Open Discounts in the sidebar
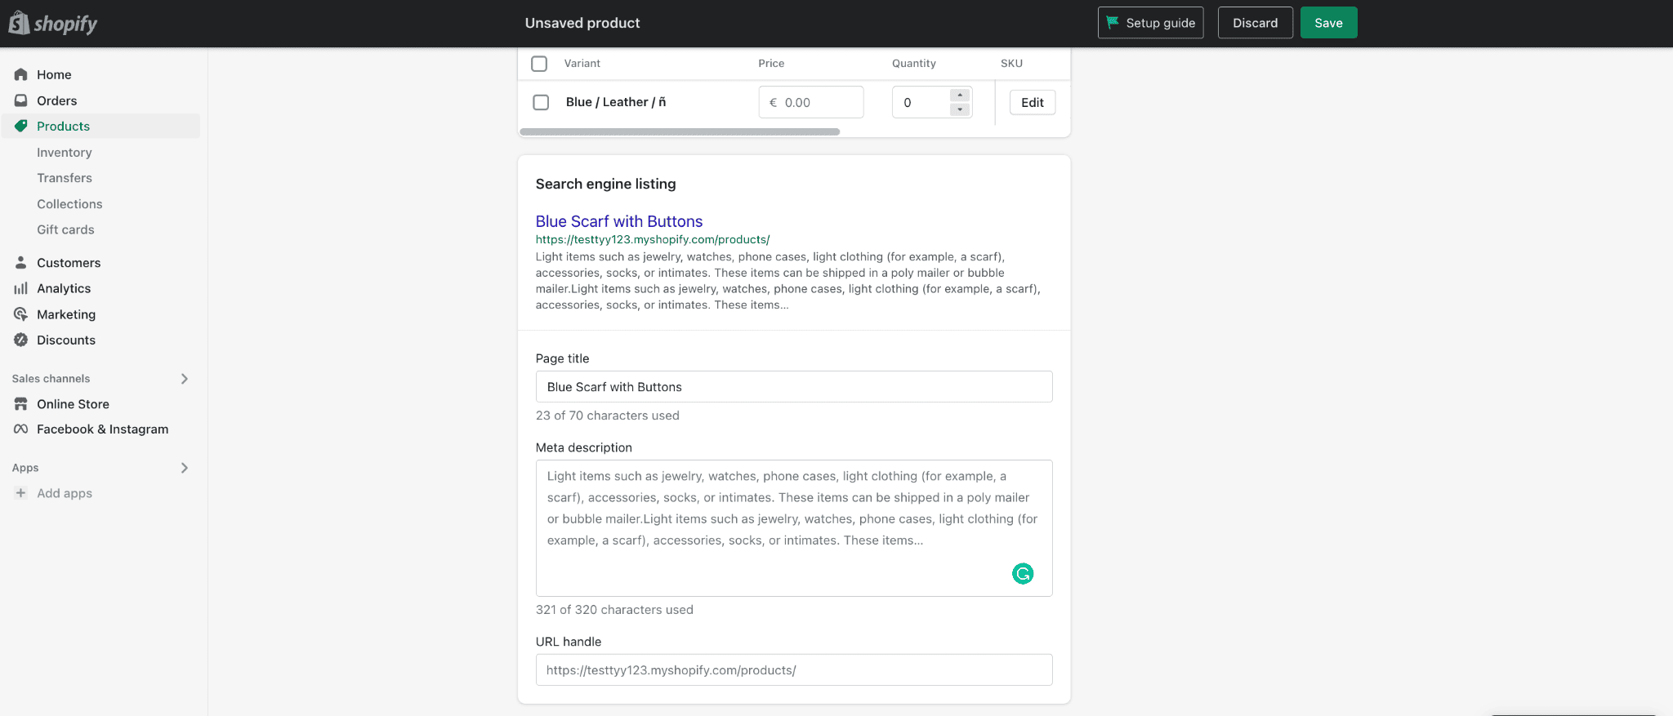 tap(66, 340)
